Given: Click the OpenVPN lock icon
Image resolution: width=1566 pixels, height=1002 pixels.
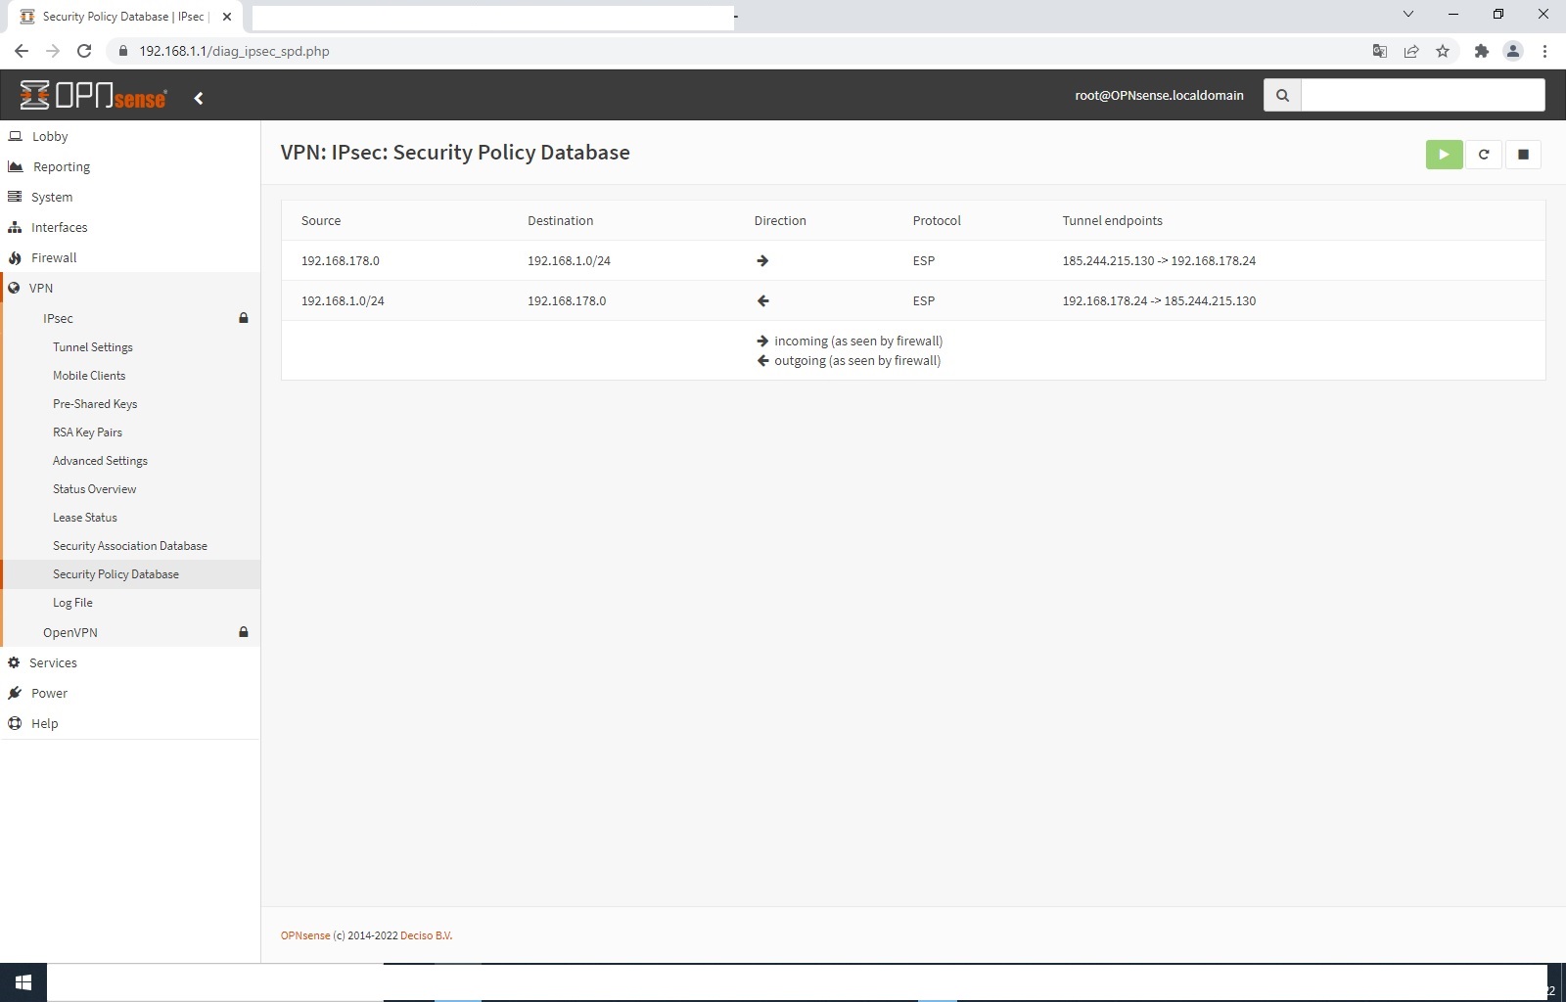Looking at the screenshot, I should (x=244, y=632).
